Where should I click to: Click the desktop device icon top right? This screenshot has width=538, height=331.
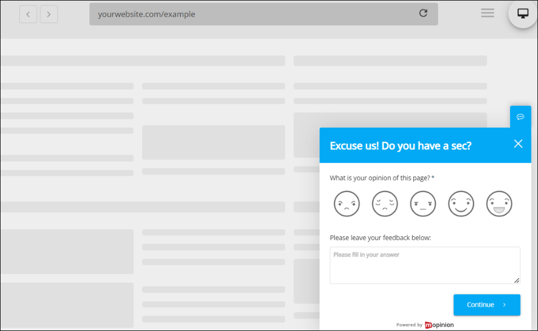522,12
